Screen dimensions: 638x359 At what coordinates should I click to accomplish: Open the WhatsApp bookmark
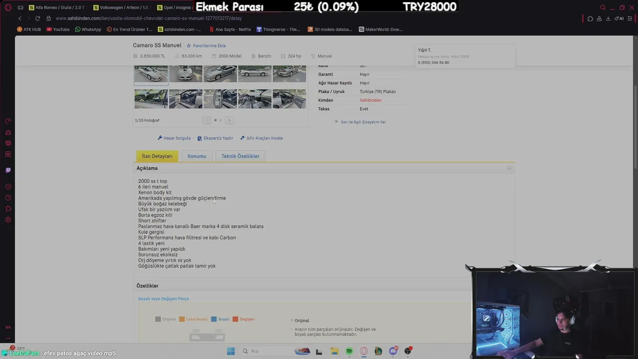pos(88,29)
